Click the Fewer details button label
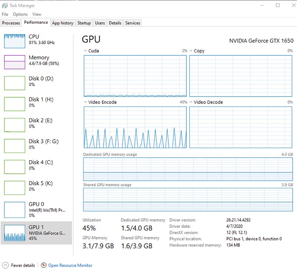 [23, 265]
